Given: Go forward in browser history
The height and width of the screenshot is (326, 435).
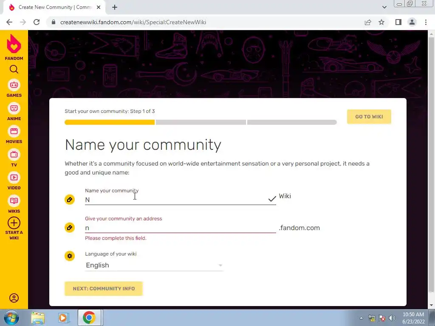Looking at the screenshot, I should (23, 22).
